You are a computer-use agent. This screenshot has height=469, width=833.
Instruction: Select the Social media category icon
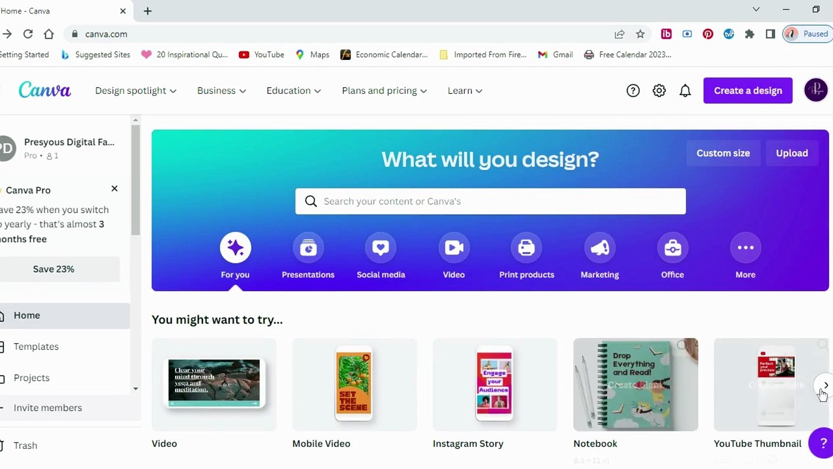[x=381, y=248]
